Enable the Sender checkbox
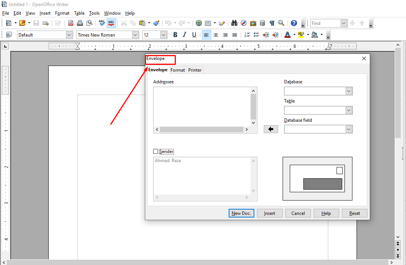The image size is (406, 265). pos(155,152)
